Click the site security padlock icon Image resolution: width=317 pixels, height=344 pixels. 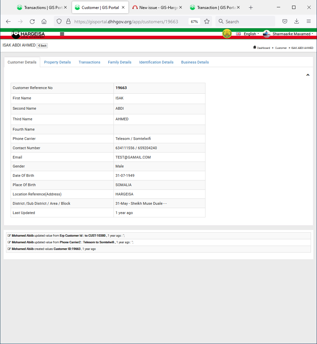68,22
